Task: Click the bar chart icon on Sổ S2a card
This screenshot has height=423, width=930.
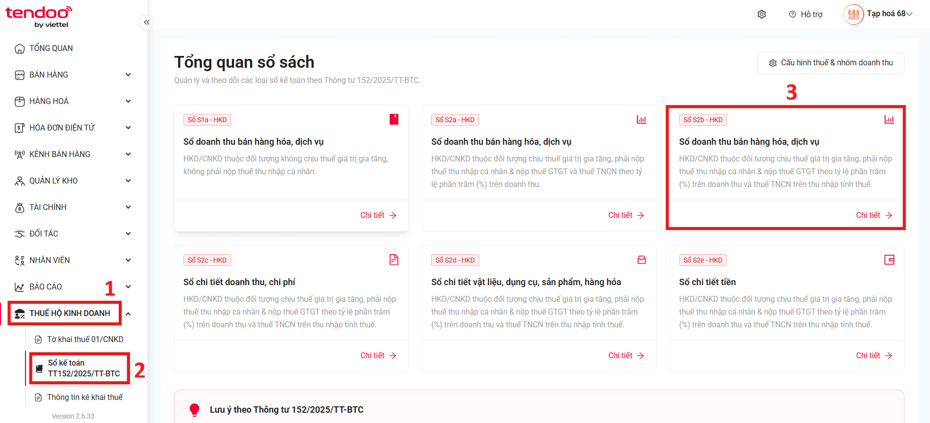Action: click(x=641, y=119)
